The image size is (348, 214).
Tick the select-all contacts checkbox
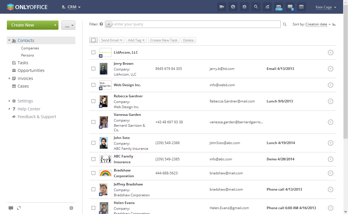pos(93,40)
